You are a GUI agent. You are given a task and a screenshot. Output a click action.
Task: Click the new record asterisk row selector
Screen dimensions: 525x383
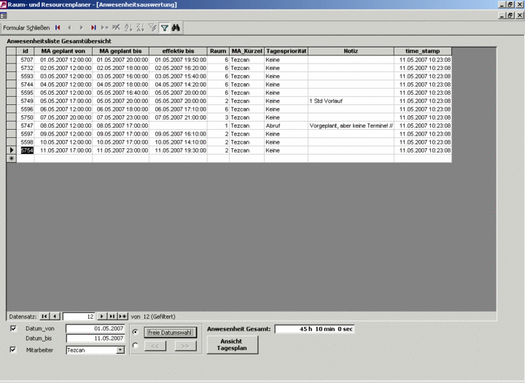(x=12, y=158)
